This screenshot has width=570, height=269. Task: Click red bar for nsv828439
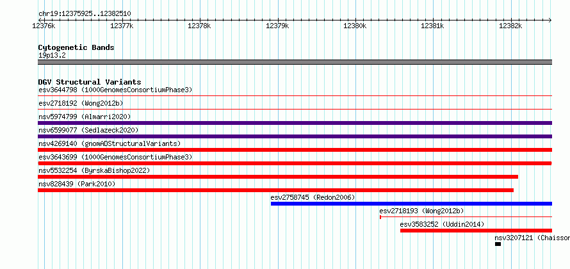[x=275, y=190]
